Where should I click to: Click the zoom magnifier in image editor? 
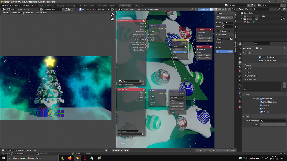pos(112,15)
